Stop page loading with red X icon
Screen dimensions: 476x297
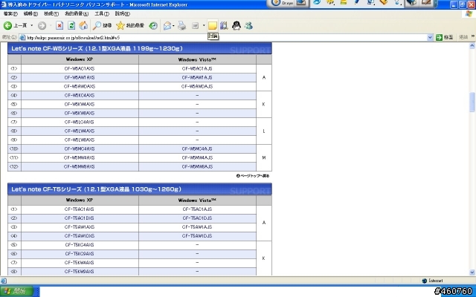(x=59, y=26)
